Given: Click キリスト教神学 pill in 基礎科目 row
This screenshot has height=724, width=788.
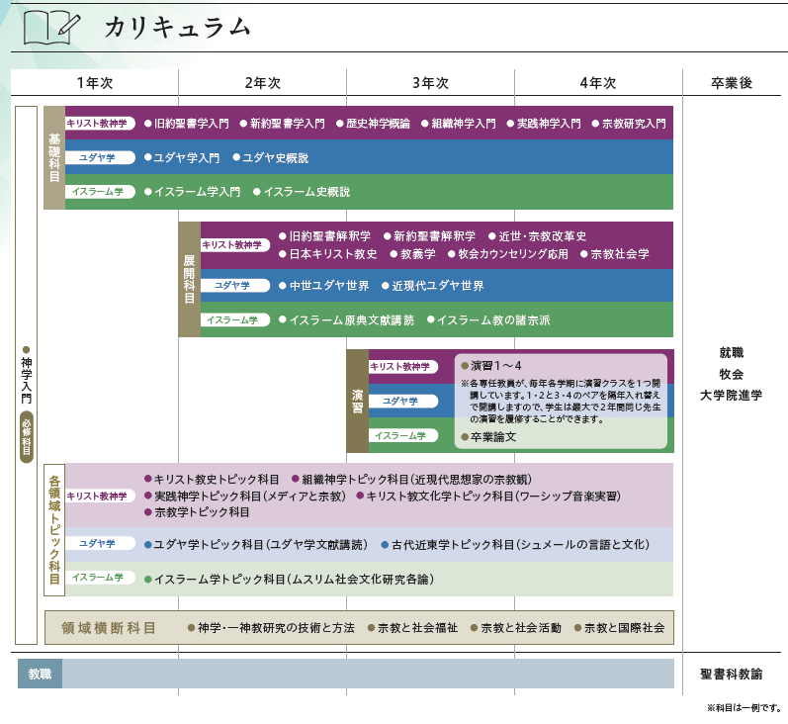Looking at the screenshot, I should tap(100, 124).
